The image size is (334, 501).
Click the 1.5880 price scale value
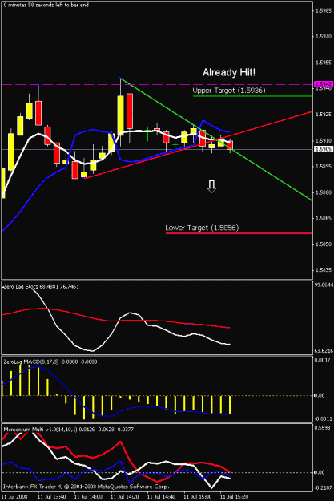point(324,192)
